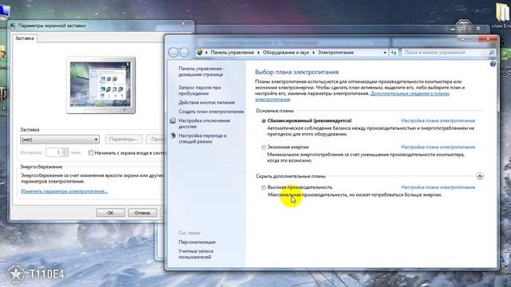Open the Заставка screen saver dropdown
The image size is (511, 287).
tap(60, 140)
